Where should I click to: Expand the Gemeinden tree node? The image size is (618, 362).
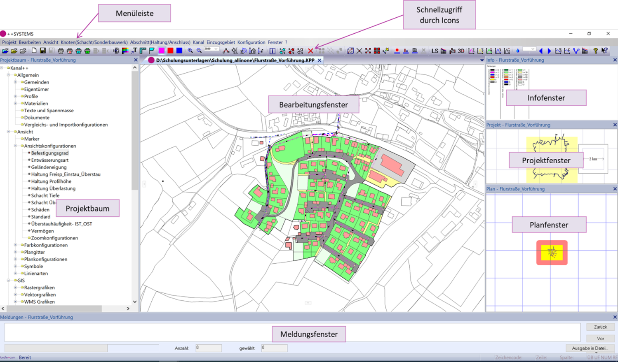click(16, 82)
